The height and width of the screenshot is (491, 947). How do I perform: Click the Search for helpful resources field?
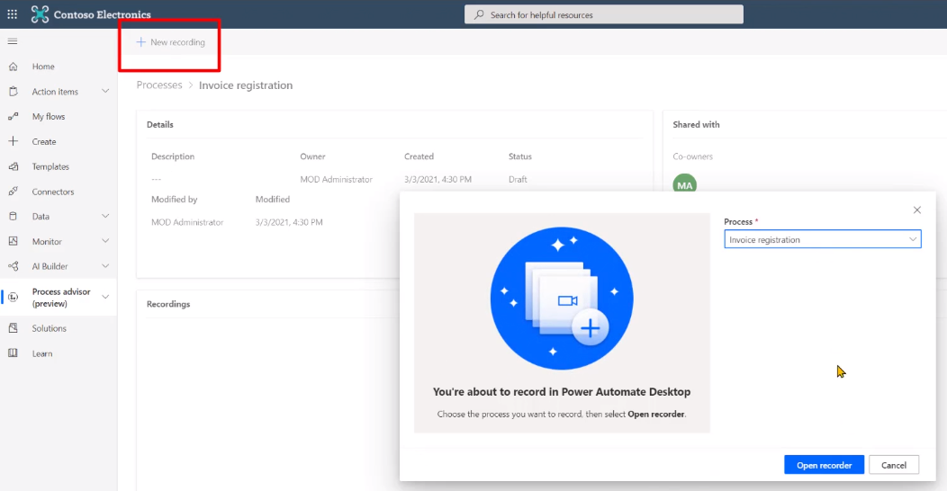tap(604, 14)
